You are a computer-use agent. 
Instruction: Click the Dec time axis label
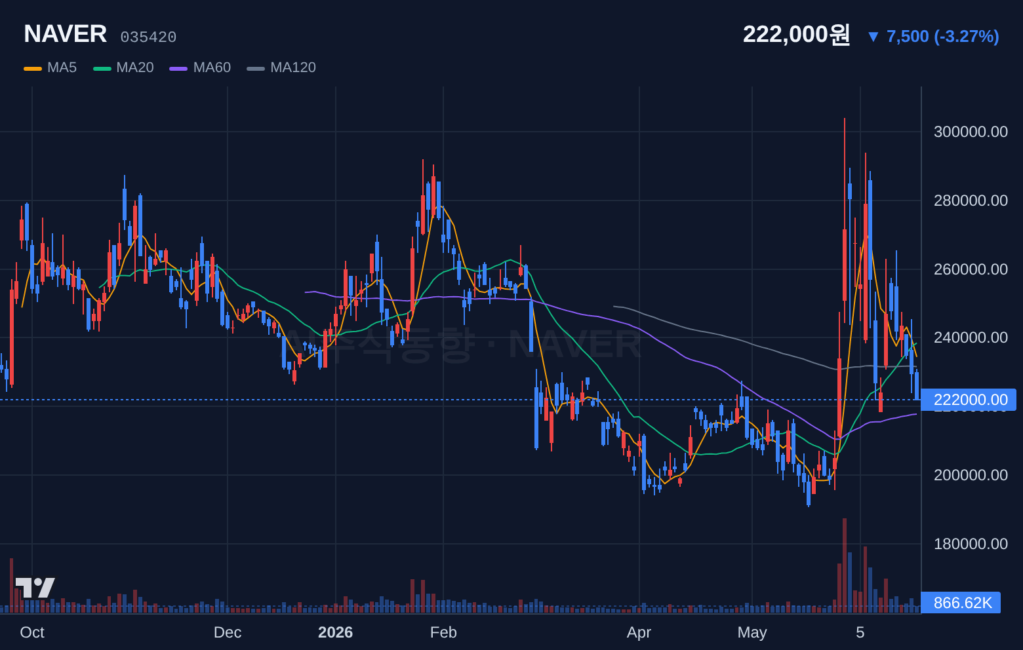(228, 632)
